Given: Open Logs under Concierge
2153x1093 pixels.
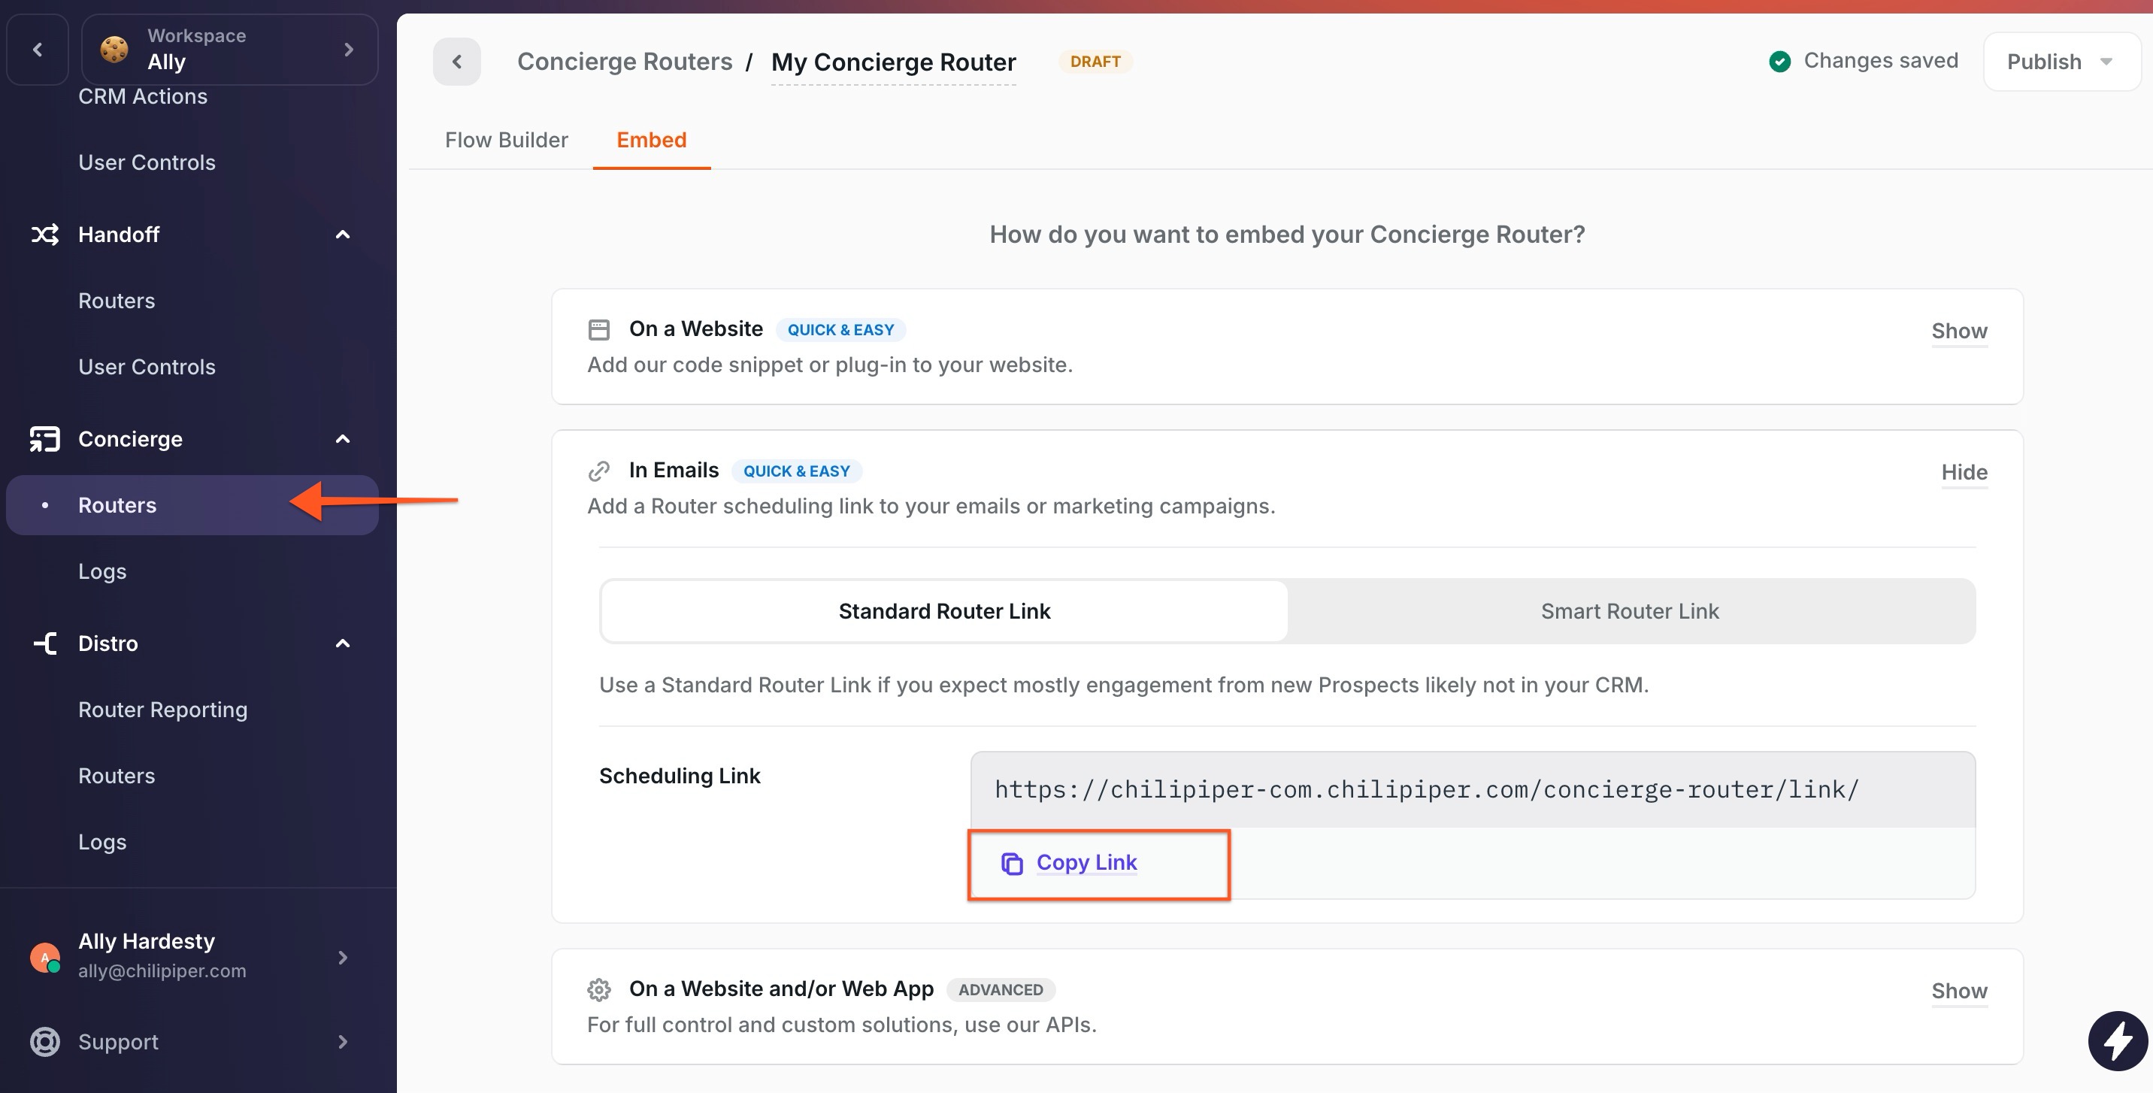Looking at the screenshot, I should coord(103,571).
